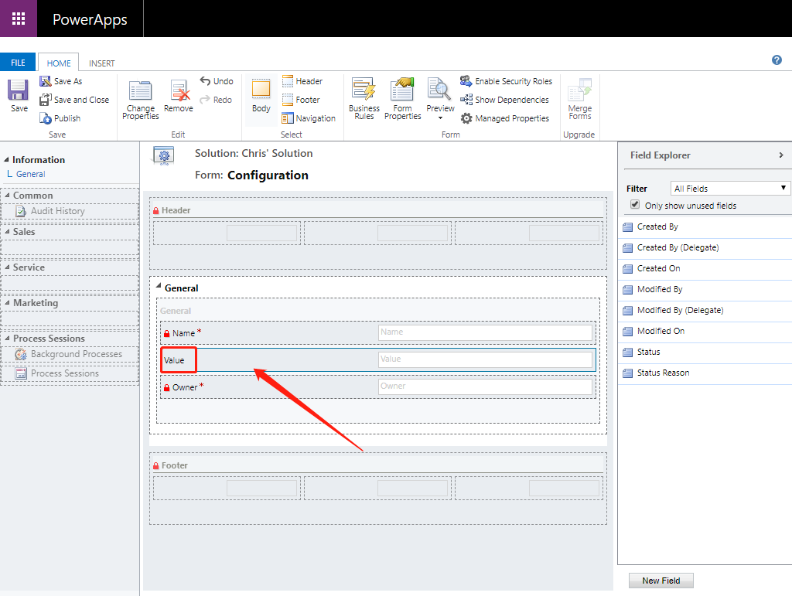
Task: Collapse the Sales navigation group
Action: point(8,232)
